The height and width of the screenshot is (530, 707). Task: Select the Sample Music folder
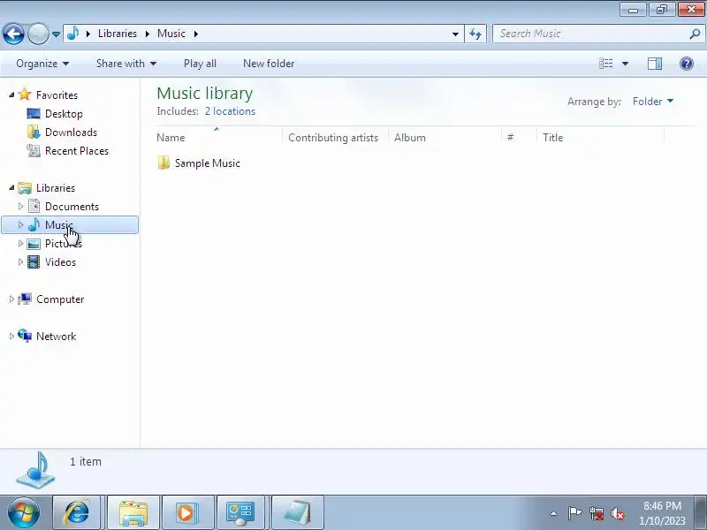(208, 163)
